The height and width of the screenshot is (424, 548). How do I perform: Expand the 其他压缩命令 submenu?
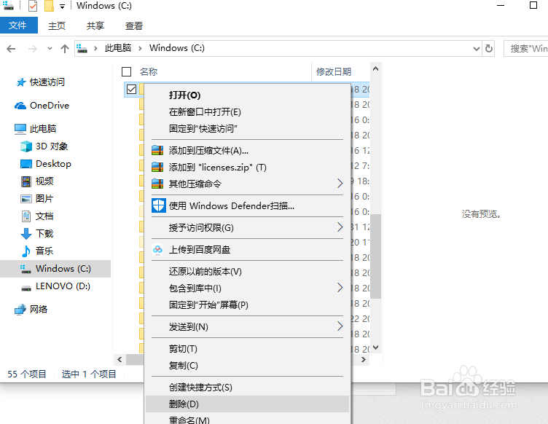point(247,184)
